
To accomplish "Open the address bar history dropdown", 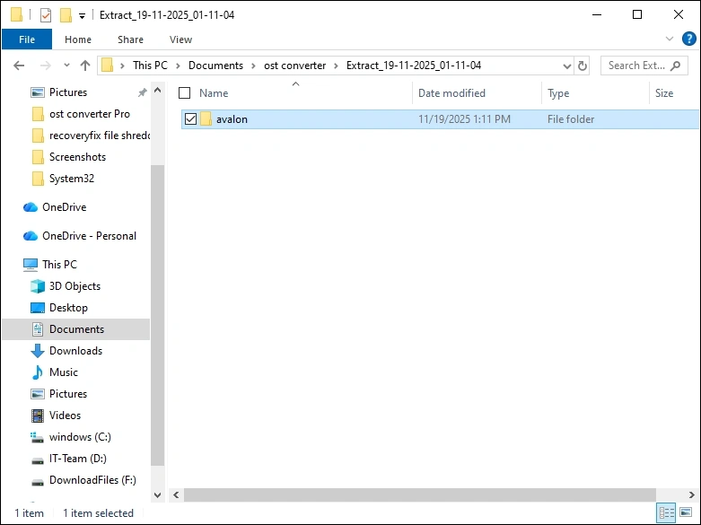I will tap(566, 66).
